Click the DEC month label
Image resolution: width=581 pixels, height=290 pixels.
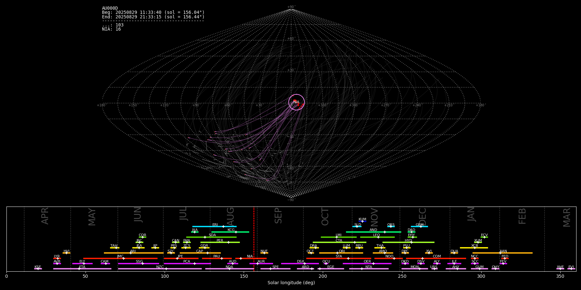(x=423, y=216)
